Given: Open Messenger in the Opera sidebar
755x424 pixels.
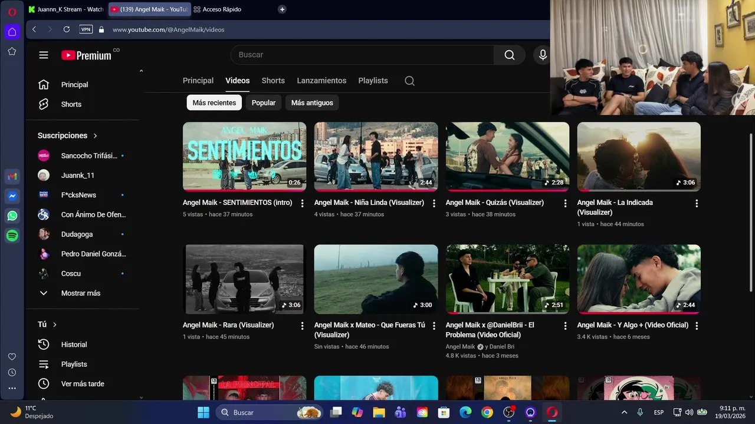Looking at the screenshot, I should 12,196.
